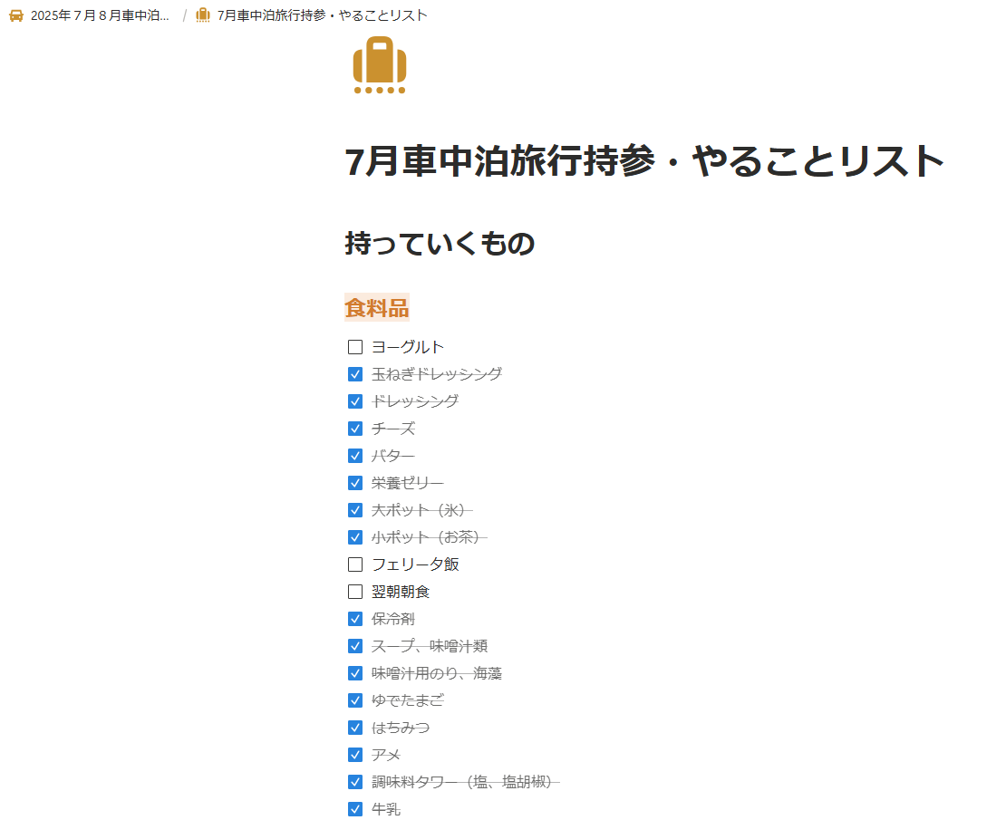Click the 玉ねぎドレッシング strikethrough text
Viewport: 1006px width, 820px height.
point(437,374)
